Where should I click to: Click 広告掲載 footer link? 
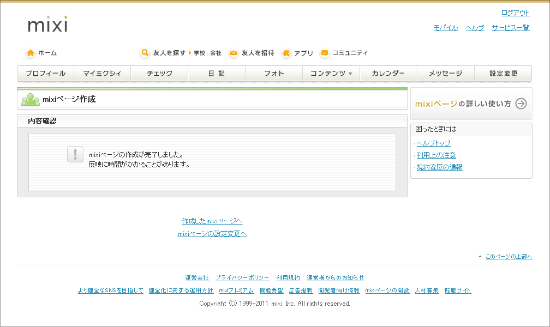point(301,290)
